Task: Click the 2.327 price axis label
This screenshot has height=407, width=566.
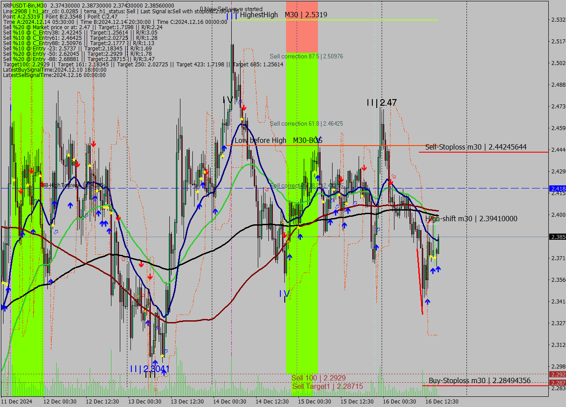Action: pos(558,323)
